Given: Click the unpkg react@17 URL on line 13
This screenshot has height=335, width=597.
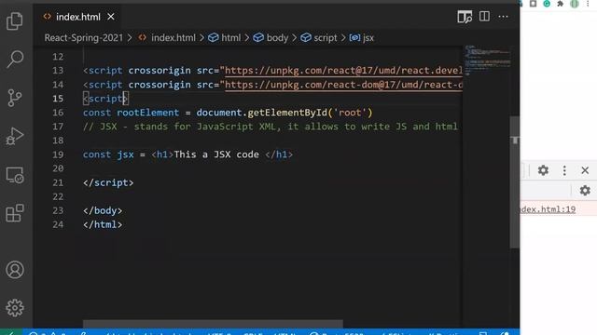Looking at the screenshot, I should click(343, 71).
